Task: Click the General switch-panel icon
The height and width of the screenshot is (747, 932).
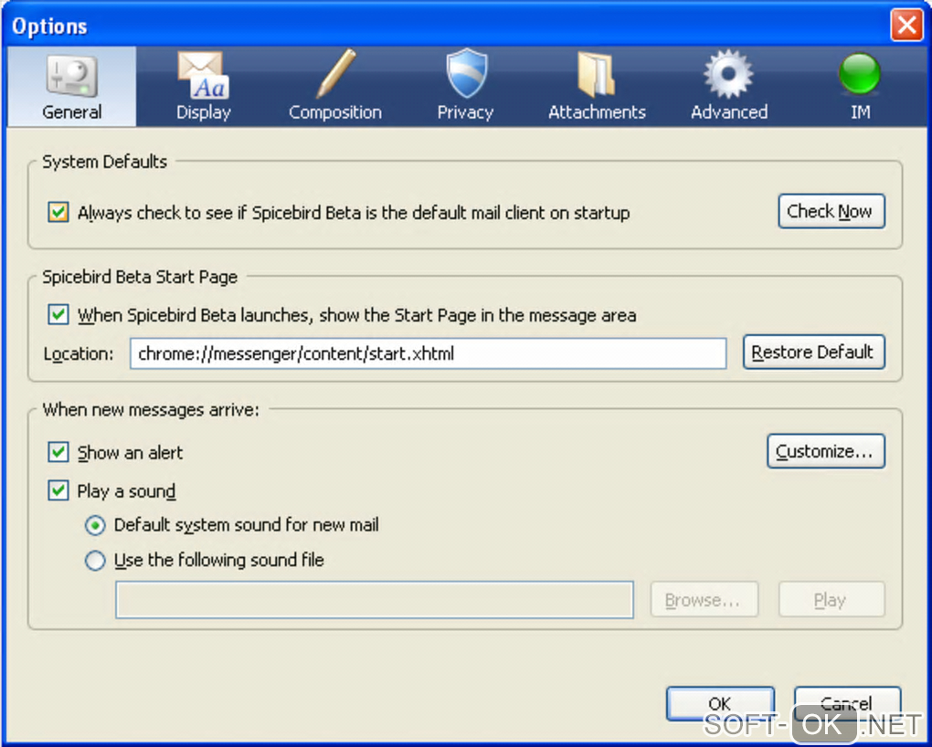Action: pyautogui.click(x=72, y=77)
